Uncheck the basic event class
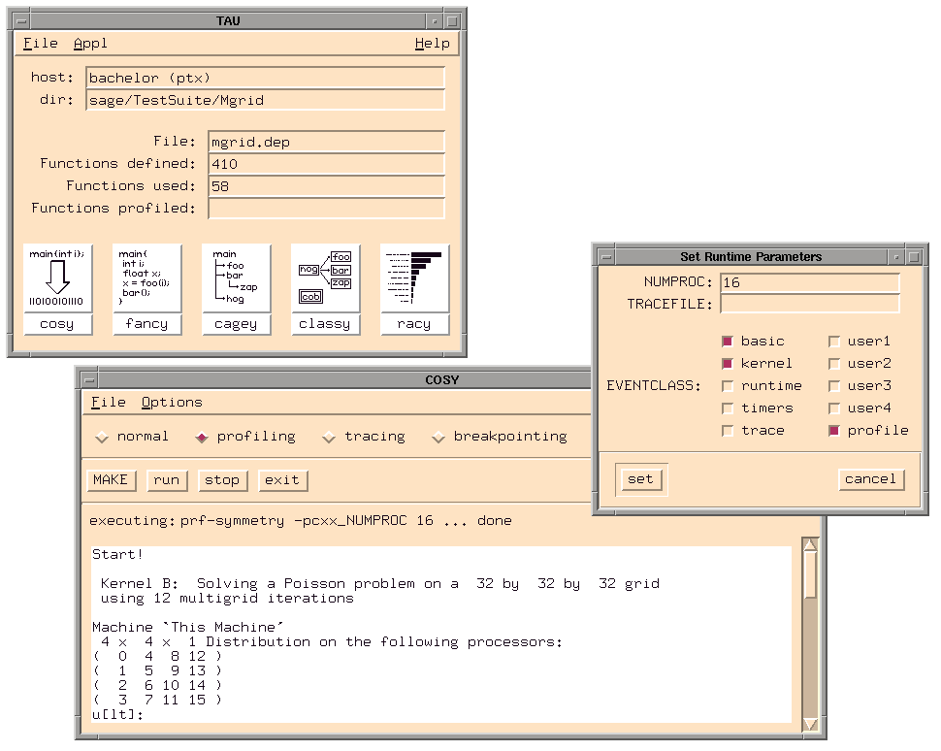The height and width of the screenshot is (751, 941). coord(728,342)
